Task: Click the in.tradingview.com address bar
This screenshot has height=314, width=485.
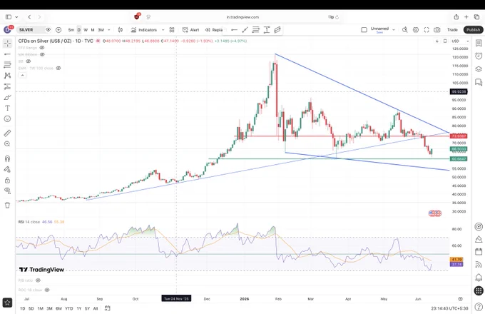Action: point(242,17)
